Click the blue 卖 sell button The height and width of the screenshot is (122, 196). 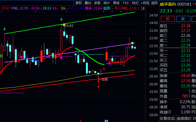pos(183,19)
